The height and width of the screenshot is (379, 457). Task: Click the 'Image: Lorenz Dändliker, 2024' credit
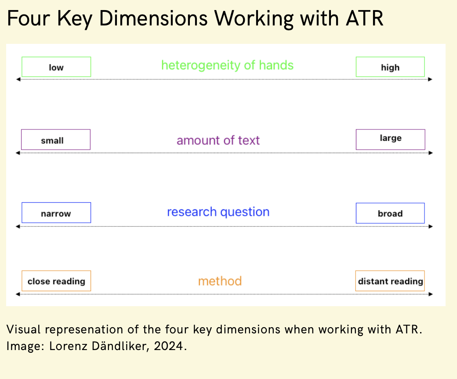click(97, 346)
